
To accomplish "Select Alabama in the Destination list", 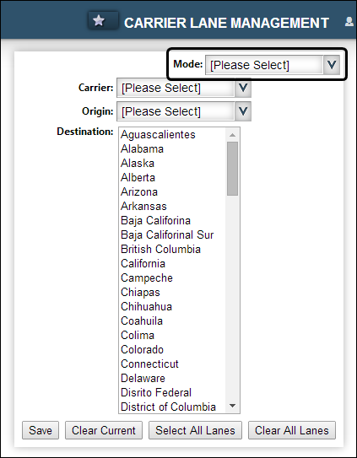I will [x=142, y=149].
